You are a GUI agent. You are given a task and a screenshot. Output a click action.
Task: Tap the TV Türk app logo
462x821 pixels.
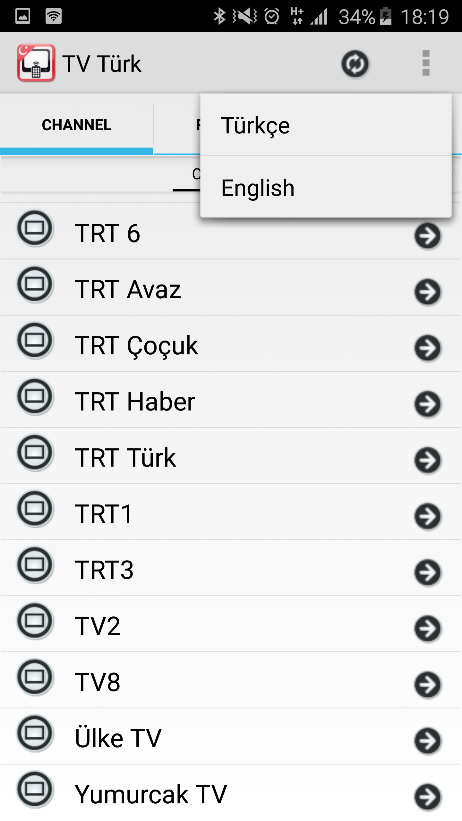point(36,63)
